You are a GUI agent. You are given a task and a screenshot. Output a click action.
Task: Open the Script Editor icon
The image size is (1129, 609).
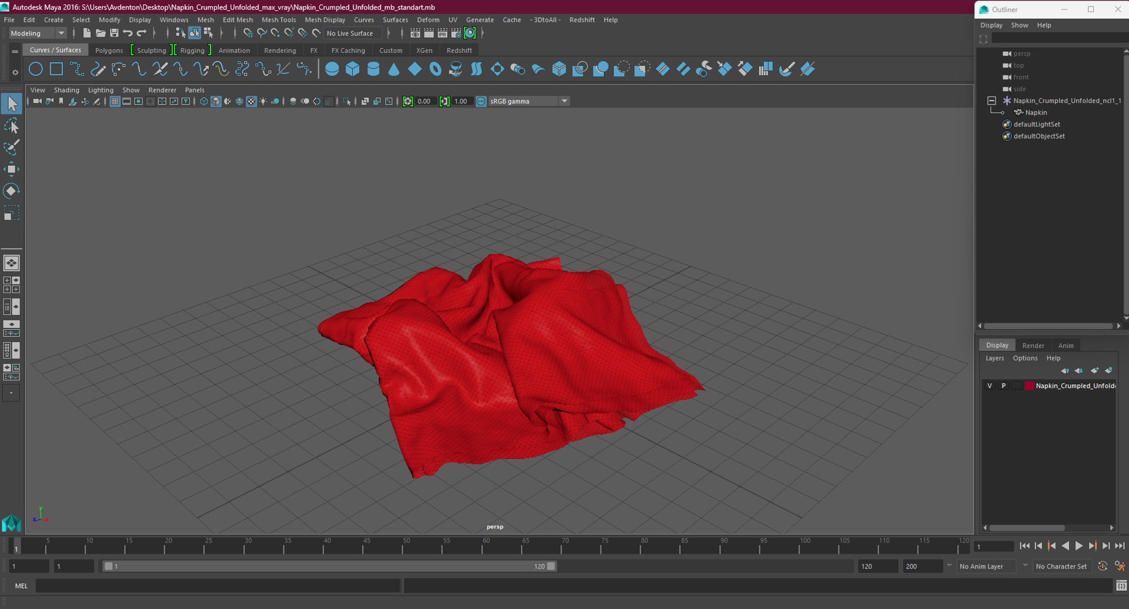[1121, 585]
